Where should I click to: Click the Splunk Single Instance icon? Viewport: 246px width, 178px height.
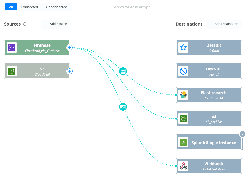(183, 142)
